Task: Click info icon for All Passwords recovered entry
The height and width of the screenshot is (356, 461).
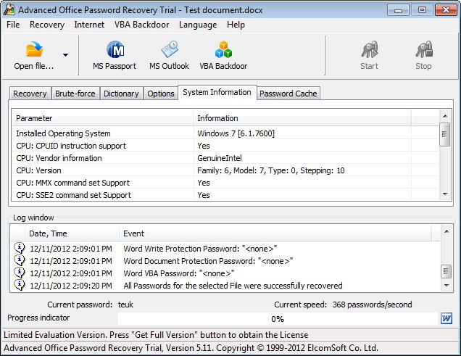Action: 20,285
